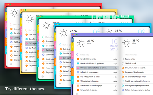Open the Personal tab in blue window

tap(55, 62)
